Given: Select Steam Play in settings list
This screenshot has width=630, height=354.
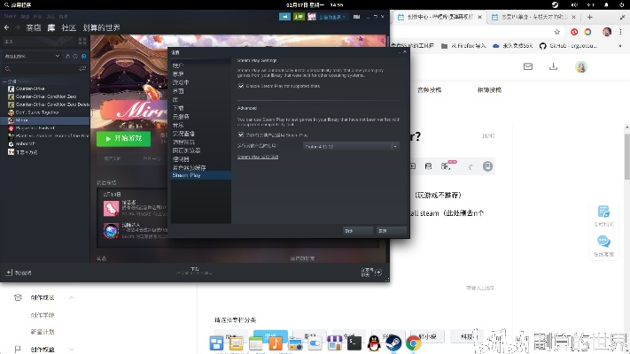Looking at the screenshot, I should tap(188, 175).
